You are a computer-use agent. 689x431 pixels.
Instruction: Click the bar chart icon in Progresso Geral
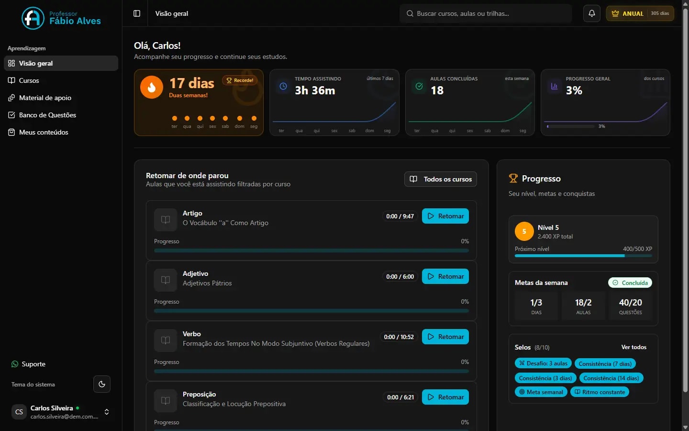click(555, 86)
